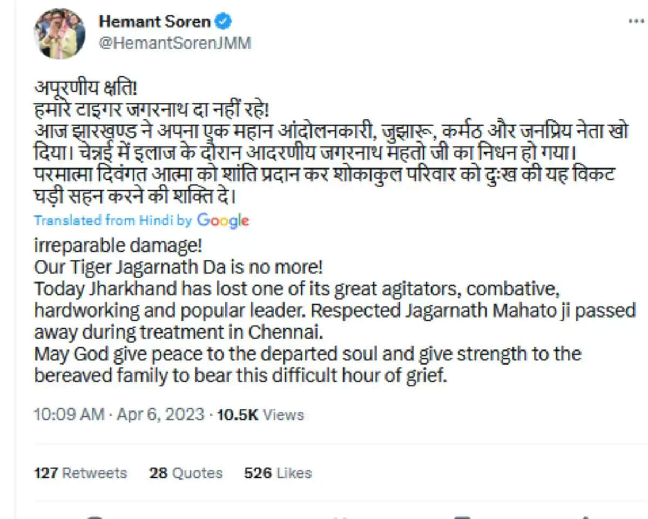Click the "irreparable damage!" translated line

click(x=118, y=246)
